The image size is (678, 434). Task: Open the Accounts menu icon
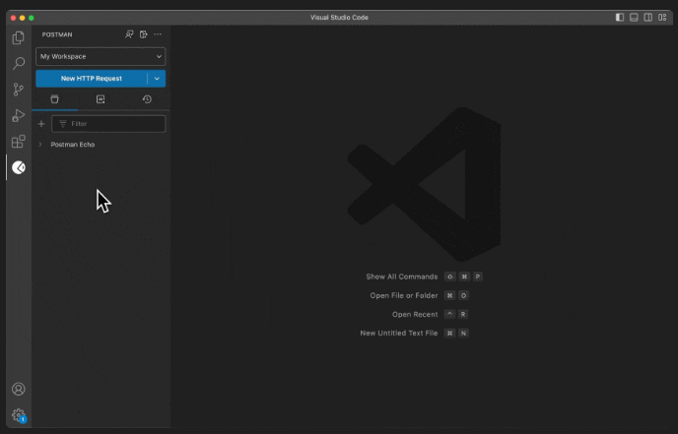[18, 389]
